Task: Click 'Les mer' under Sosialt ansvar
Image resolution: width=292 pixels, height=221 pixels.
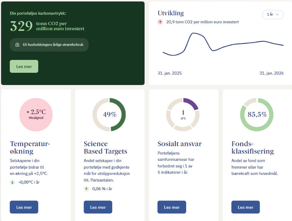Action: tap(172, 207)
